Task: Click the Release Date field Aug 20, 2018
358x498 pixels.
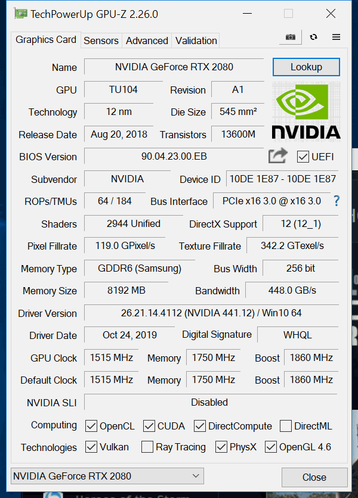Action: pyautogui.click(x=119, y=134)
